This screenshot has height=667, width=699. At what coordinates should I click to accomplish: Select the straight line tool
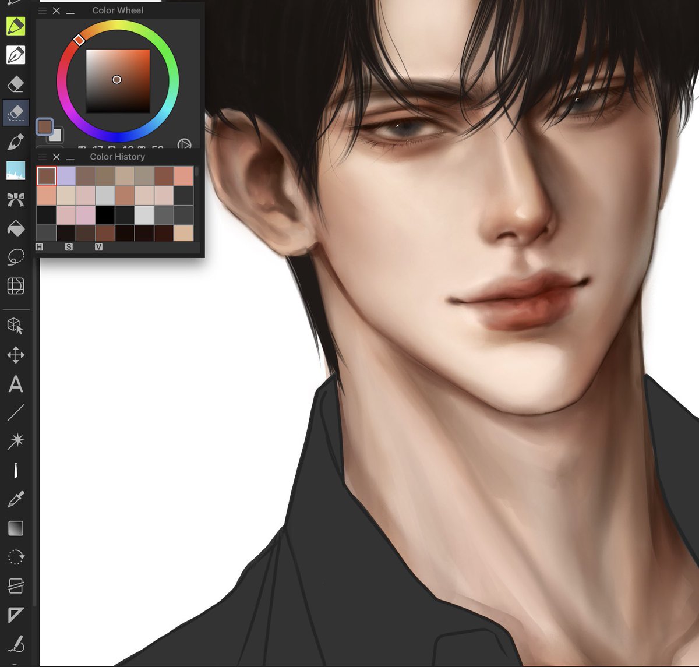16,414
